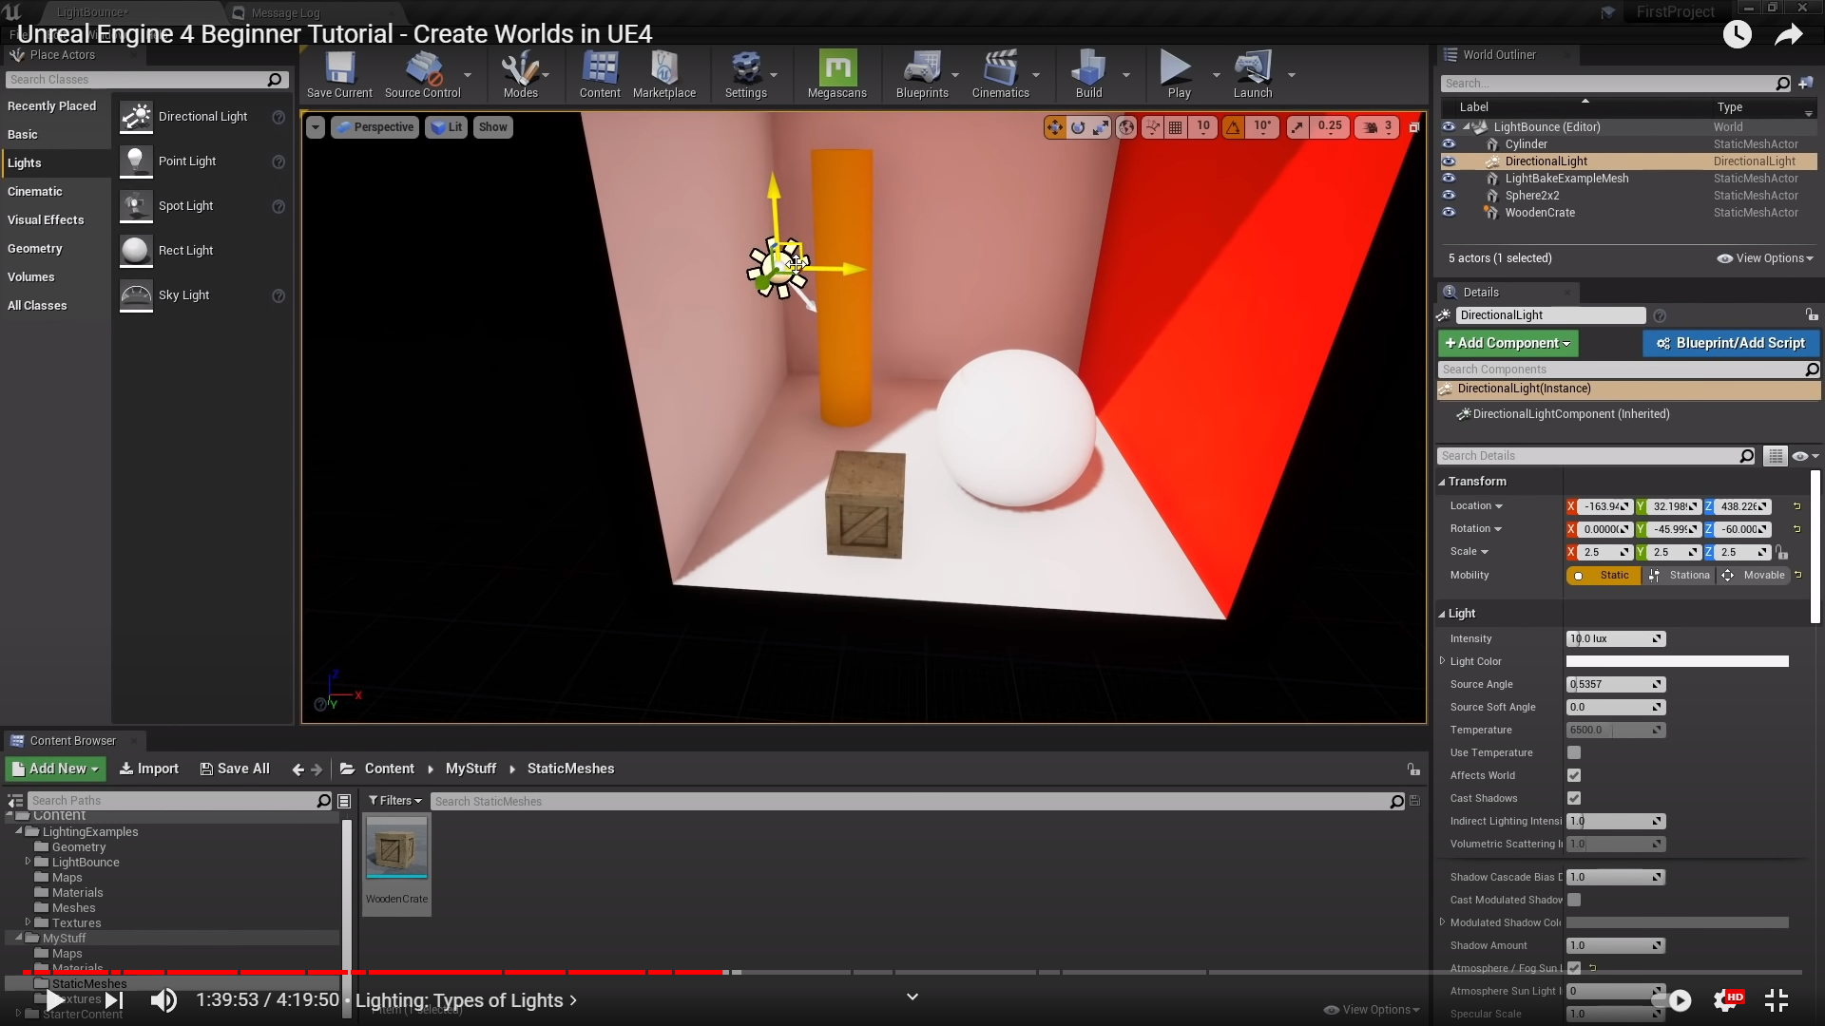Click the Save Current toolbar icon

(339, 74)
